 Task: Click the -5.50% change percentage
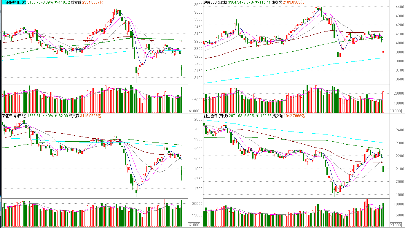[249, 116]
